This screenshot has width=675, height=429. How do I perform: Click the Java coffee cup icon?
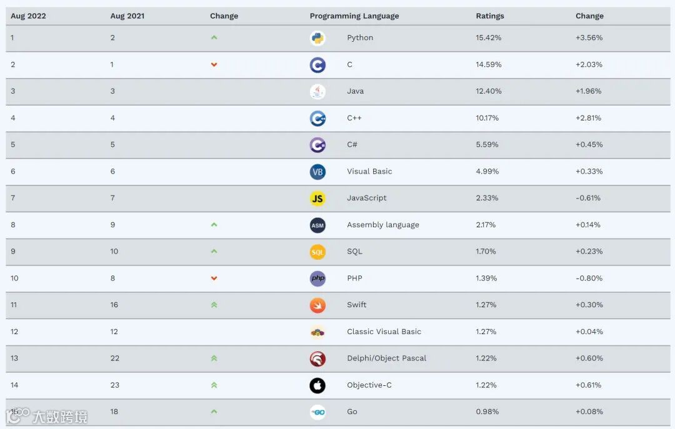317,91
